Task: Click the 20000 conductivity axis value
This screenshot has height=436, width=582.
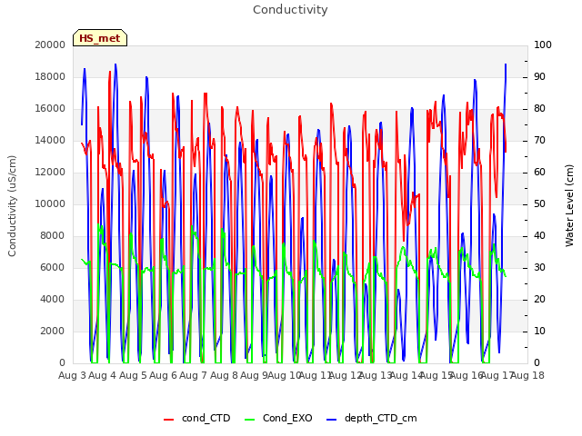Action: [50, 45]
